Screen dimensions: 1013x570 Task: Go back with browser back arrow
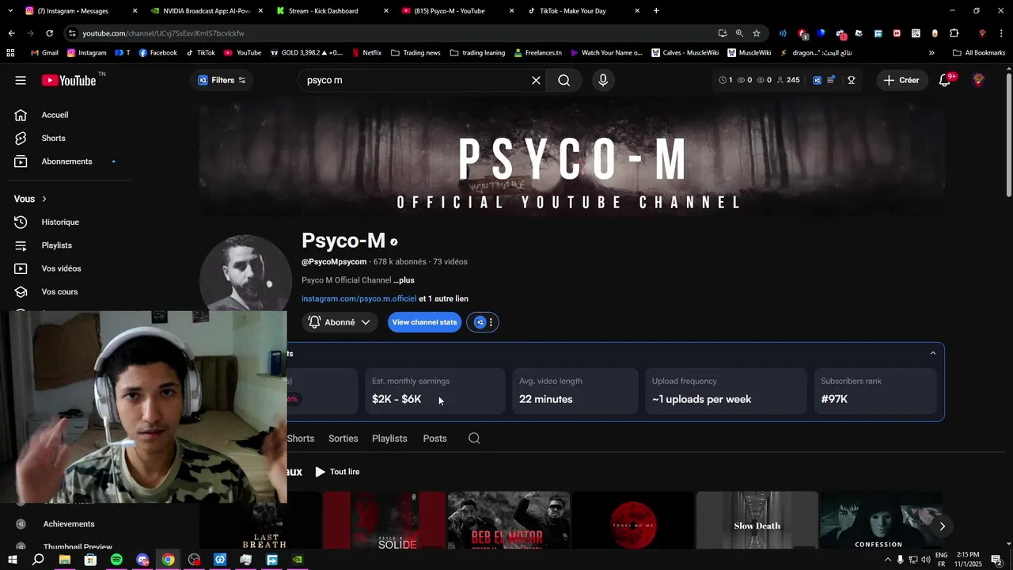coord(11,33)
